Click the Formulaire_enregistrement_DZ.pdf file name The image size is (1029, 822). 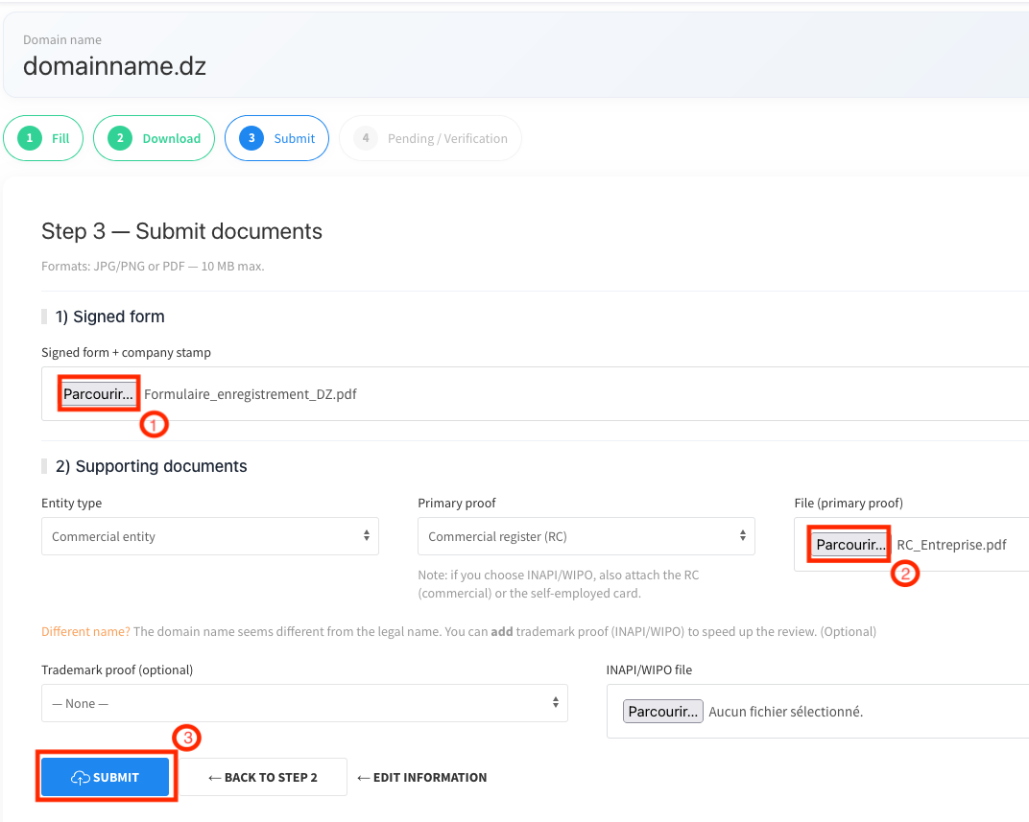pos(250,394)
